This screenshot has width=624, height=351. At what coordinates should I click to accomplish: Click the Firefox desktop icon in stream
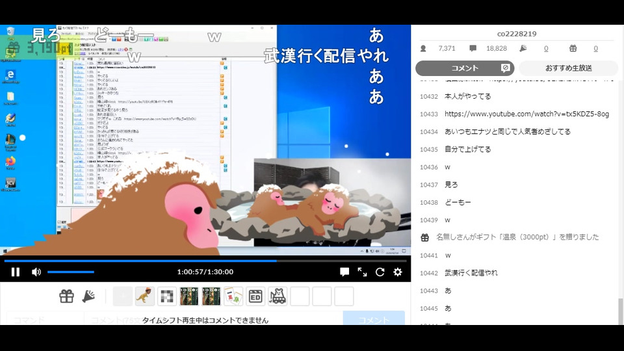(10, 162)
